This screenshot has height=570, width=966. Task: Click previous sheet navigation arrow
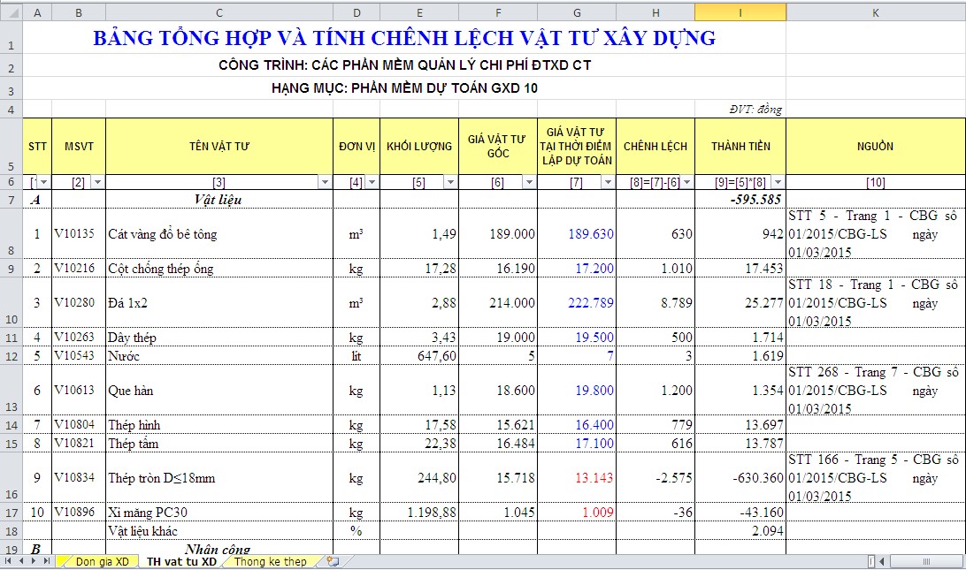click(20, 561)
